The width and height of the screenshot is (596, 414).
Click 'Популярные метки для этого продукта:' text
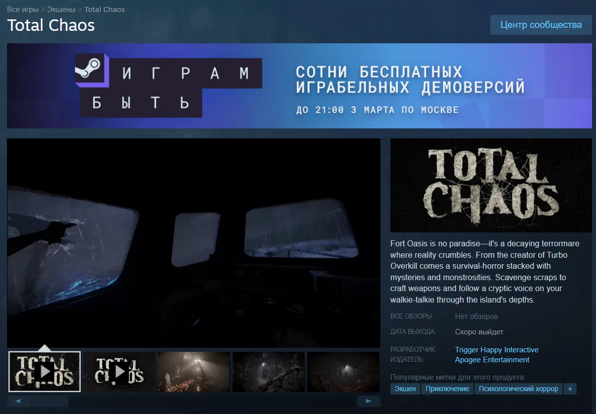click(x=458, y=377)
